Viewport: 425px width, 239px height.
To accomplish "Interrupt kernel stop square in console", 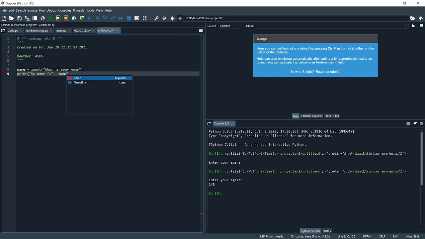I will coord(408,123).
